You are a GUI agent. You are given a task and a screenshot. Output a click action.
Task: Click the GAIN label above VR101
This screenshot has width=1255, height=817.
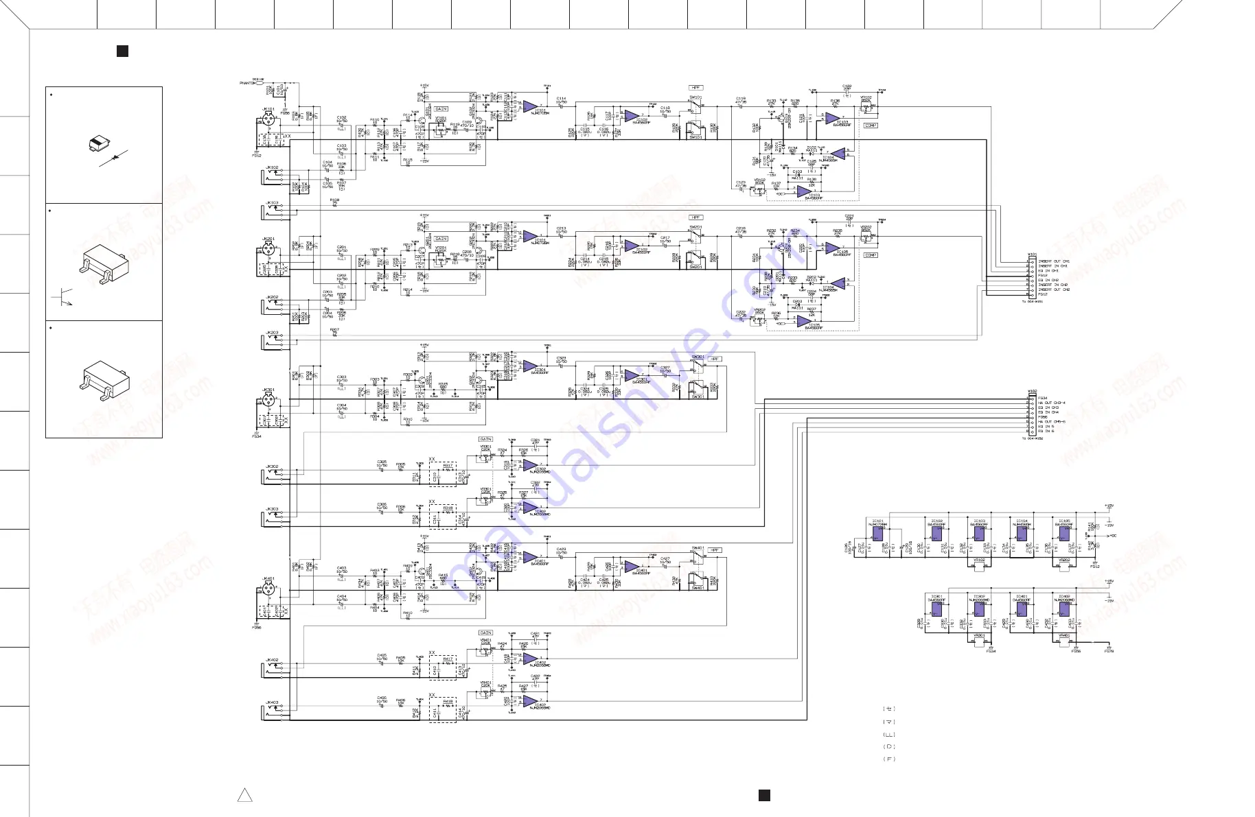point(441,108)
